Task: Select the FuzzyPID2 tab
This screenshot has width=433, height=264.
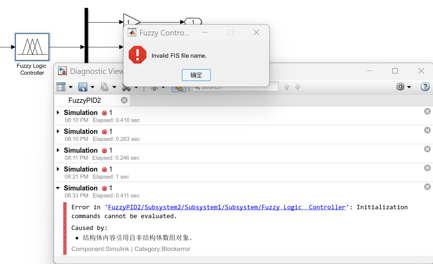Action: 85,100
